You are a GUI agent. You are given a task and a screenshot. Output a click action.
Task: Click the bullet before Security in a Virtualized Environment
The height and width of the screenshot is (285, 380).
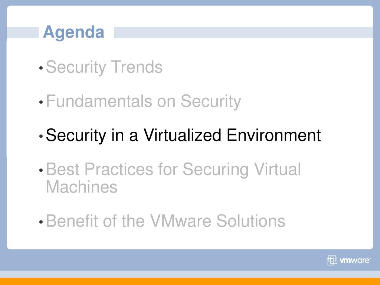click(41, 136)
